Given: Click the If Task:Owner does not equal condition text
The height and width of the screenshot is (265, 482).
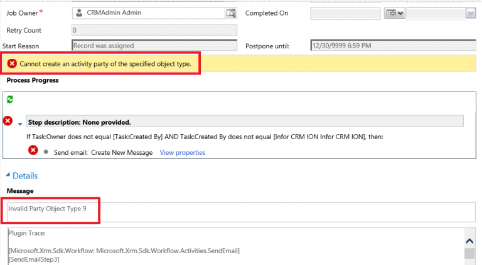Looking at the screenshot, I should tap(205, 137).
